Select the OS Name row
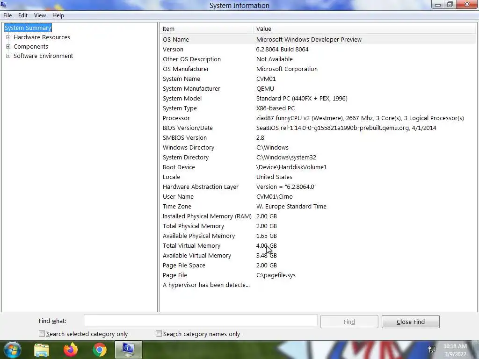 click(x=318, y=39)
